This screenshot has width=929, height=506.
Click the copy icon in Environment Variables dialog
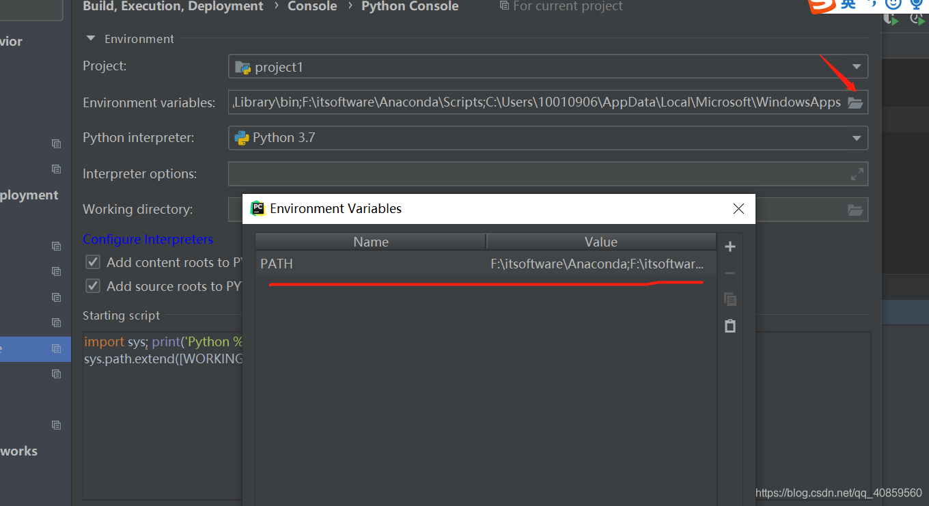[730, 299]
